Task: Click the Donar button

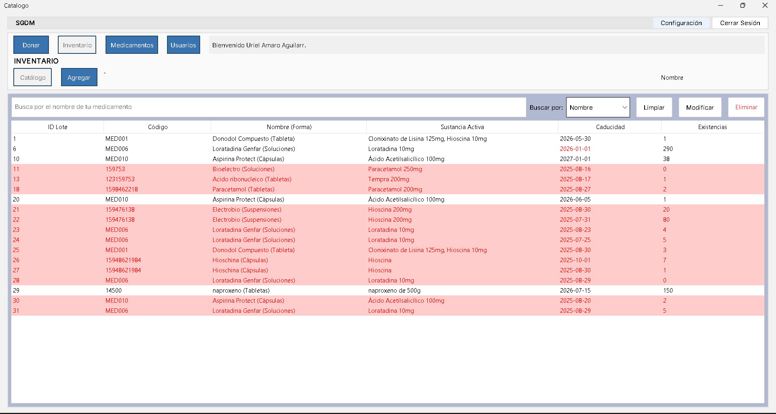Action: click(x=31, y=45)
